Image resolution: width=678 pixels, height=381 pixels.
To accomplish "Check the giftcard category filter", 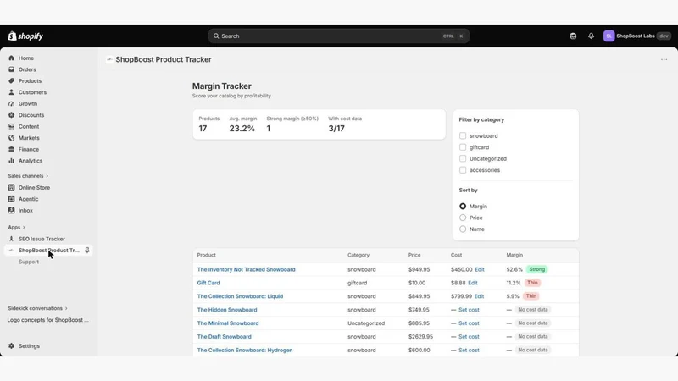I will [463, 147].
